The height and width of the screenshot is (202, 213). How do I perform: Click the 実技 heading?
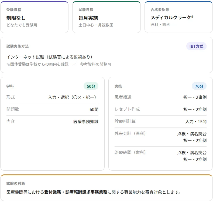(x=118, y=86)
